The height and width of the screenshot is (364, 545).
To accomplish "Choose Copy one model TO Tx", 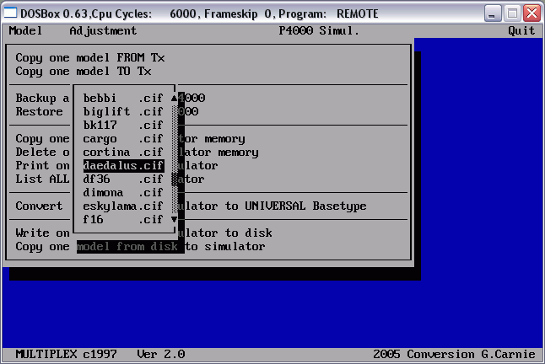I will pyautogui.click(x=84, y=71).
